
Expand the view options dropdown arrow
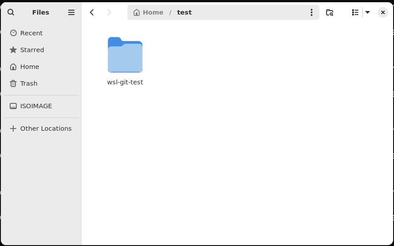[368, 12]
